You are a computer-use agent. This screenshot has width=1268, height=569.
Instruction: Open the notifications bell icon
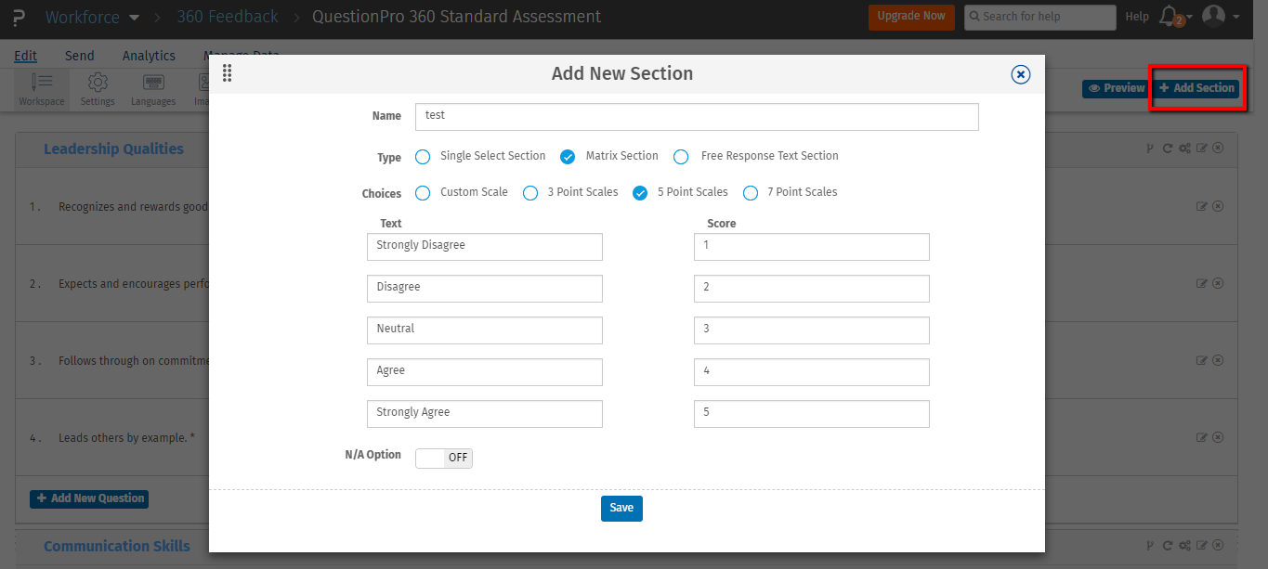[1169, 16]
